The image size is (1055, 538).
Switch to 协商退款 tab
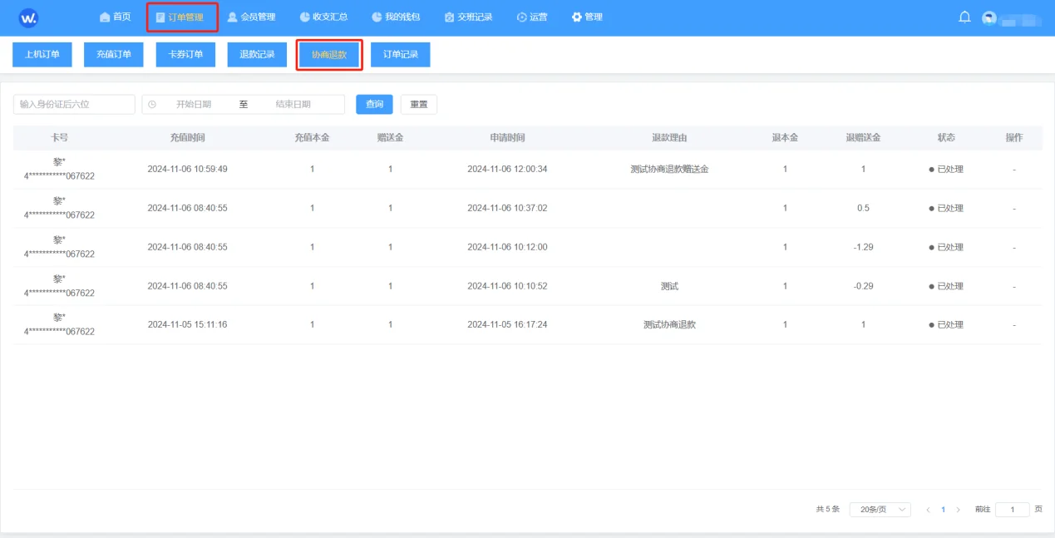tap(329, 55)
